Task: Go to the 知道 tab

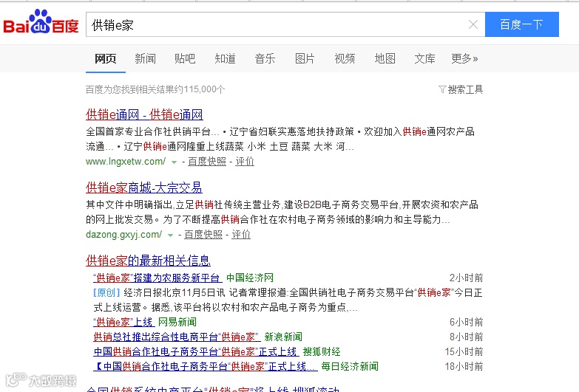Action: coord(225,58)
